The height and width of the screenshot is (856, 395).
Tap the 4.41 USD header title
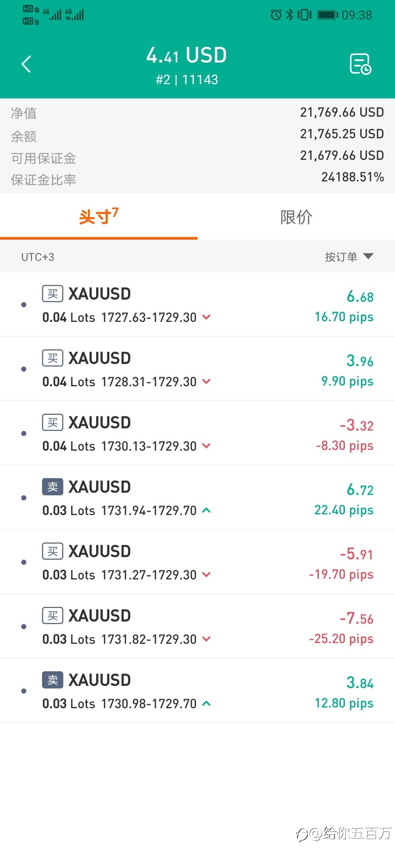[187, 56]
